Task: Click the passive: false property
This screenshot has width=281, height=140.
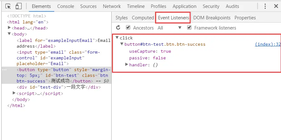Action: tap(147, 58)
